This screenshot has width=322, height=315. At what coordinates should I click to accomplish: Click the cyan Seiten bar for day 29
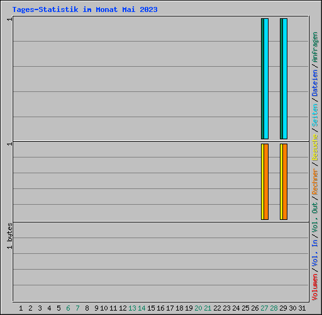click(x=285, y=79)
